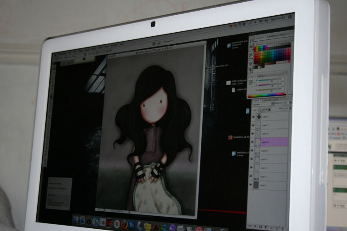
Task: Toggle the eye icon of Layer 5
Action: (x=252, y=159)
